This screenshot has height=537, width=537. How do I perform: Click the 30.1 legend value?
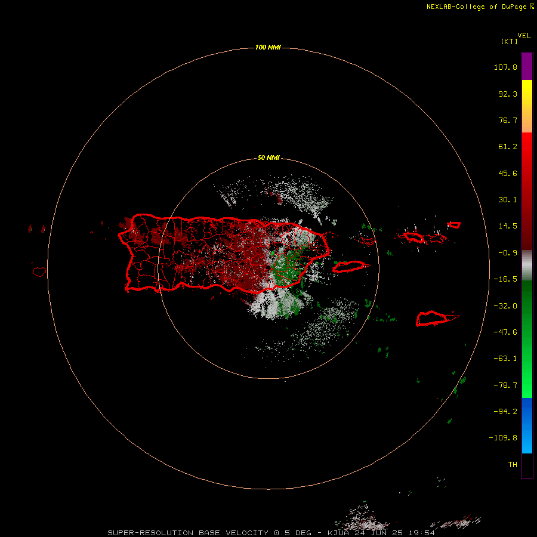click(x=508, y=200)
